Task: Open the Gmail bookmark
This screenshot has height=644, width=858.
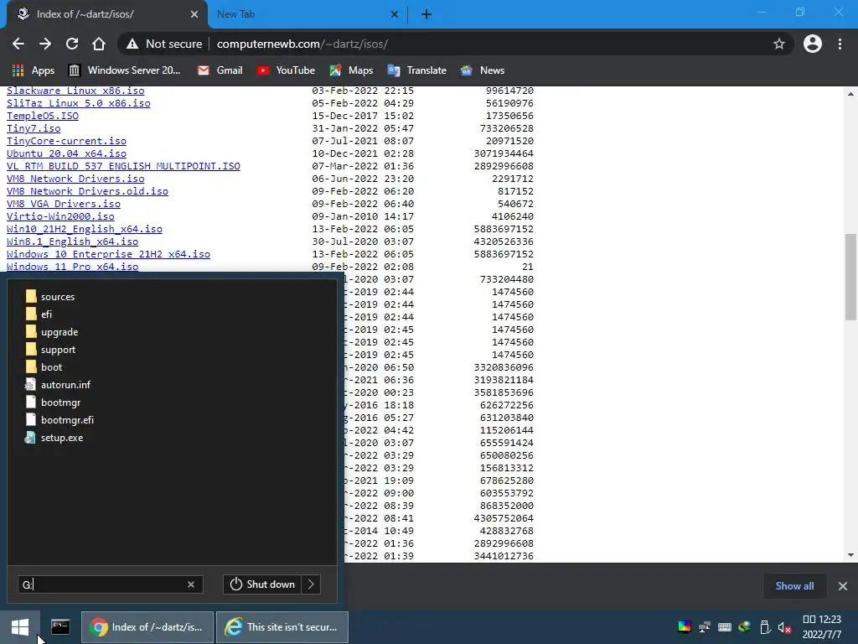Action: pyautogui.click(x=220, y=70)
